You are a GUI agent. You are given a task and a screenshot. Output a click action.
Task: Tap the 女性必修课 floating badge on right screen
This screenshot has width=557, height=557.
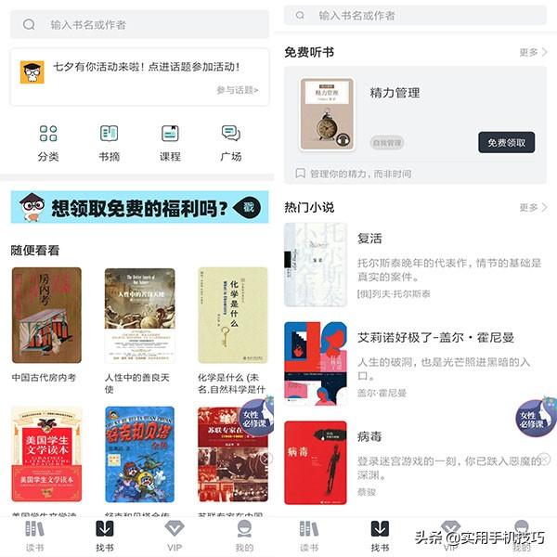pos(536,417)
